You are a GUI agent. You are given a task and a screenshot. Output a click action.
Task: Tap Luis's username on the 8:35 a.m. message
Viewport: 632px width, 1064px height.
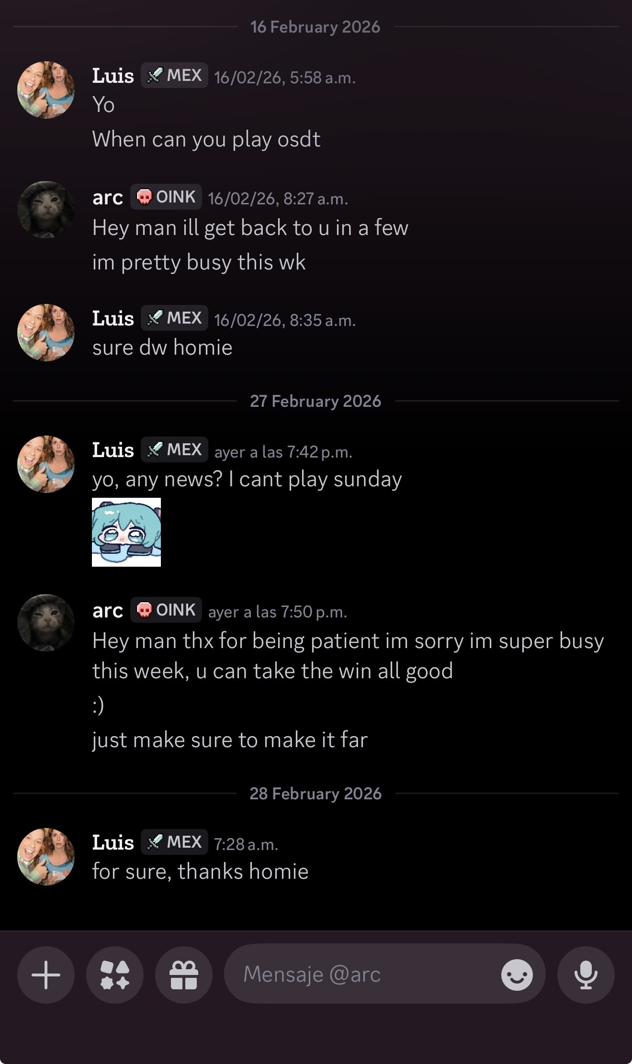coord(113,318)
